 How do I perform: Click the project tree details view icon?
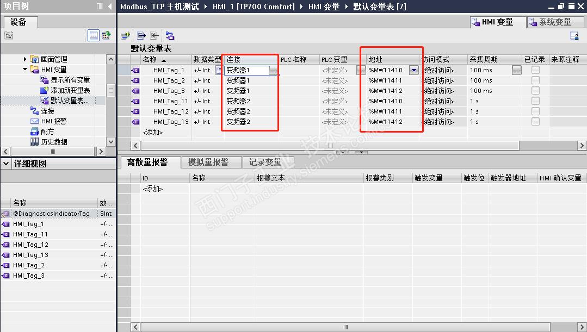pos(93,35)
